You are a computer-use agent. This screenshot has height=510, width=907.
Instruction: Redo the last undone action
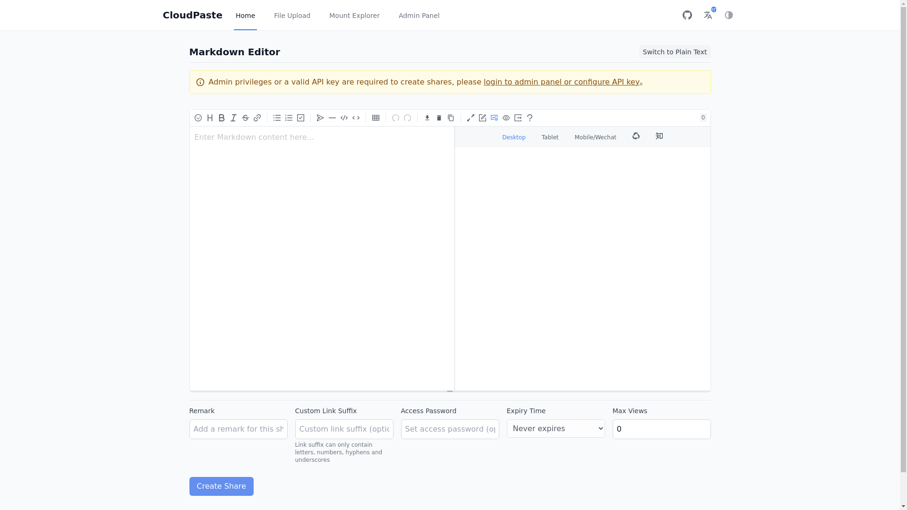coord(407,118)
